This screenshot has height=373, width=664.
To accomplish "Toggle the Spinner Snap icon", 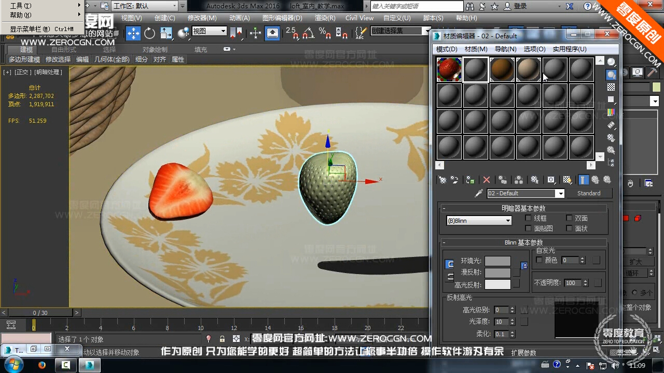I will pyautogui.click(x=341, y=34).
